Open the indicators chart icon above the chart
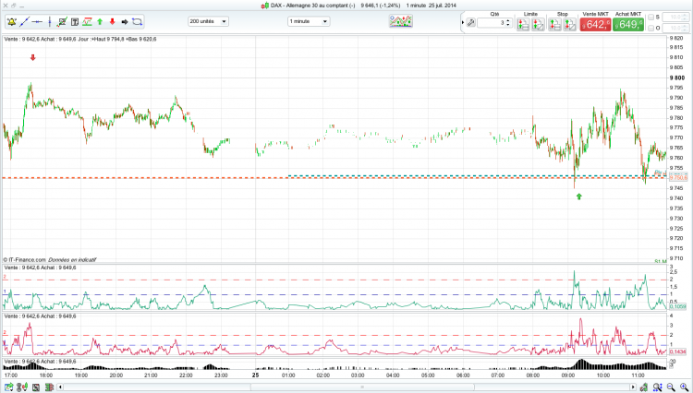Screen dimensions: 693x393 (401, 21)
